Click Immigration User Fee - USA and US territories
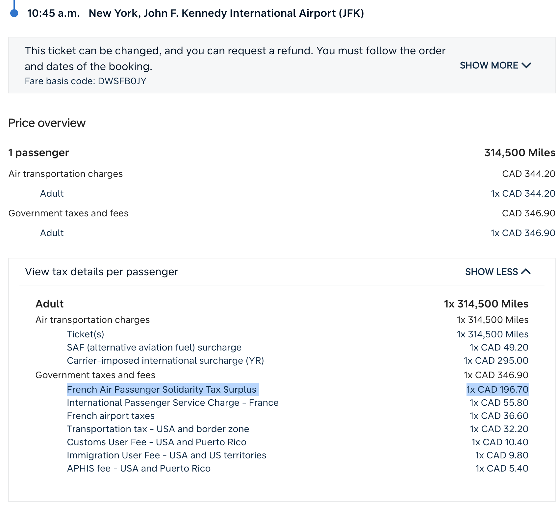Screen dimensions: 556x511 point(166,455)
